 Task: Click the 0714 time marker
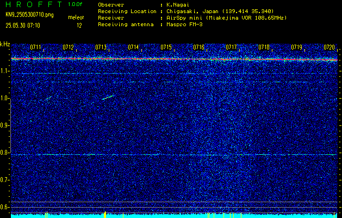(133, 47)
